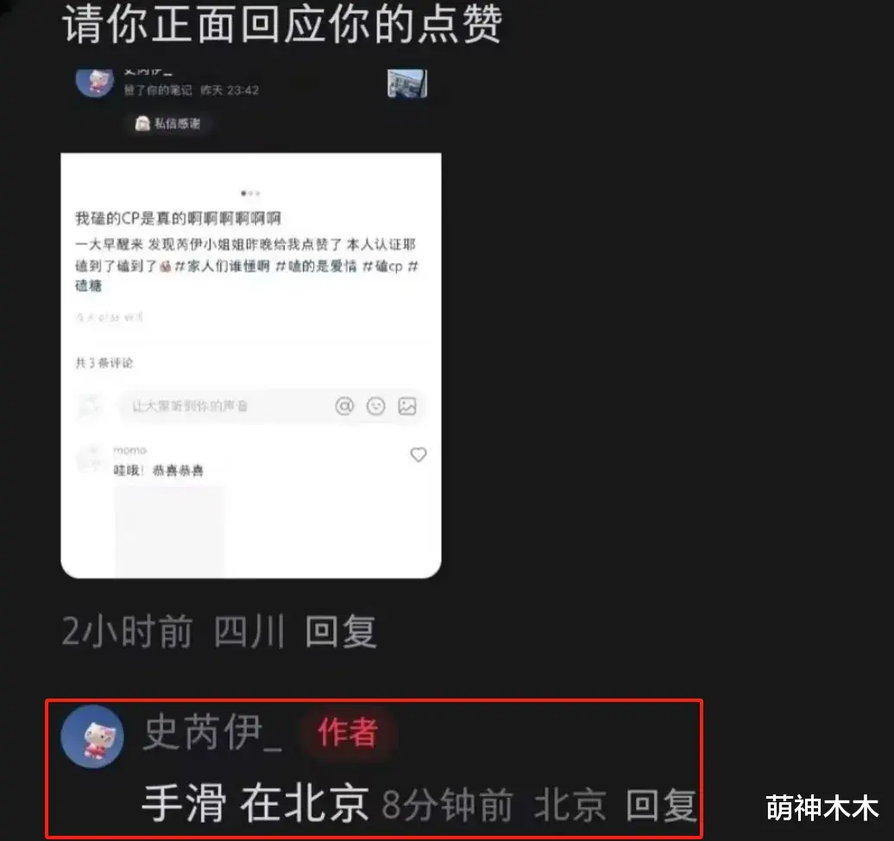Click the 私信感谢 button
The image size is (894, 841).
(168, 123)
